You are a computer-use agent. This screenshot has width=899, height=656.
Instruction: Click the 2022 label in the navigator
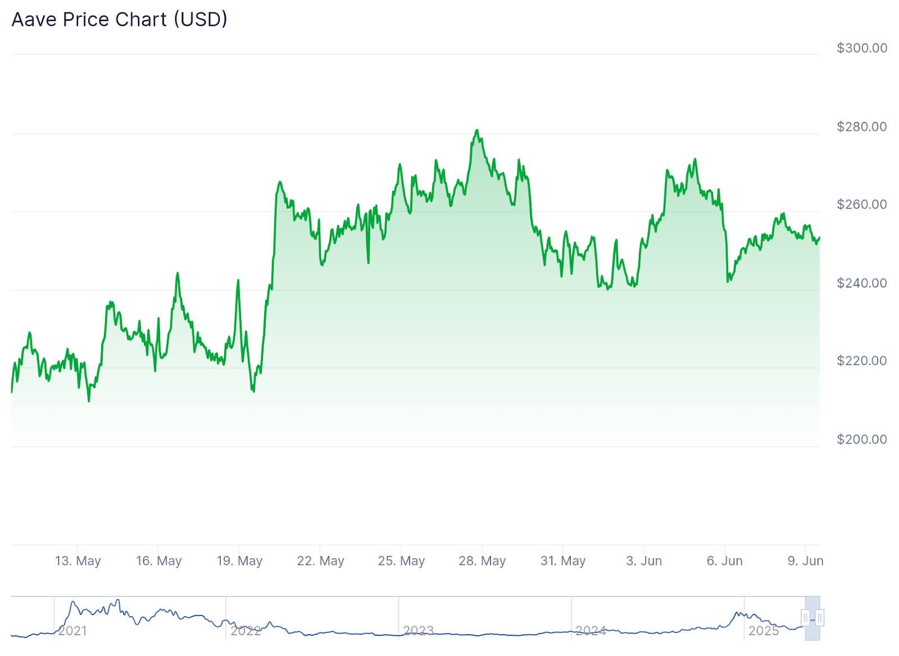(246, 631)
